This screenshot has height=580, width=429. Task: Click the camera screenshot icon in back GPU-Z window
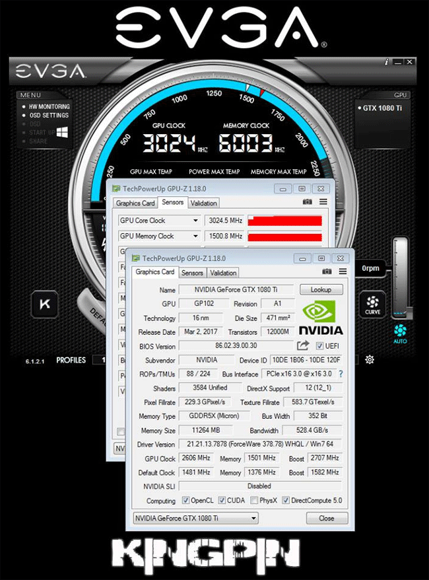pyautogui.click(x=307, y=202)
